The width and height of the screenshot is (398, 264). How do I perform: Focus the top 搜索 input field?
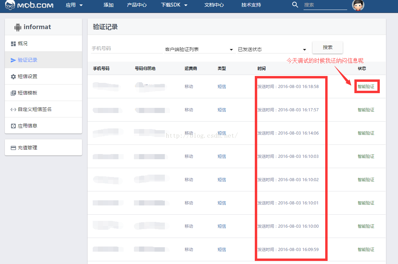[x=325, y=5]
